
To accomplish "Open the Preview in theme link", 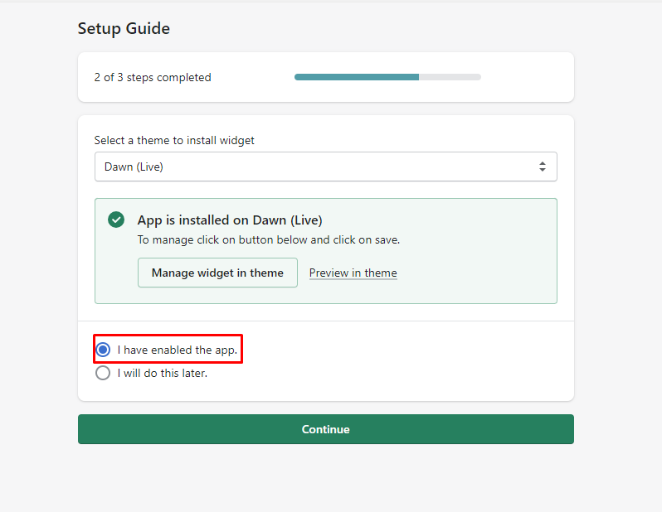I will point(353,273).
